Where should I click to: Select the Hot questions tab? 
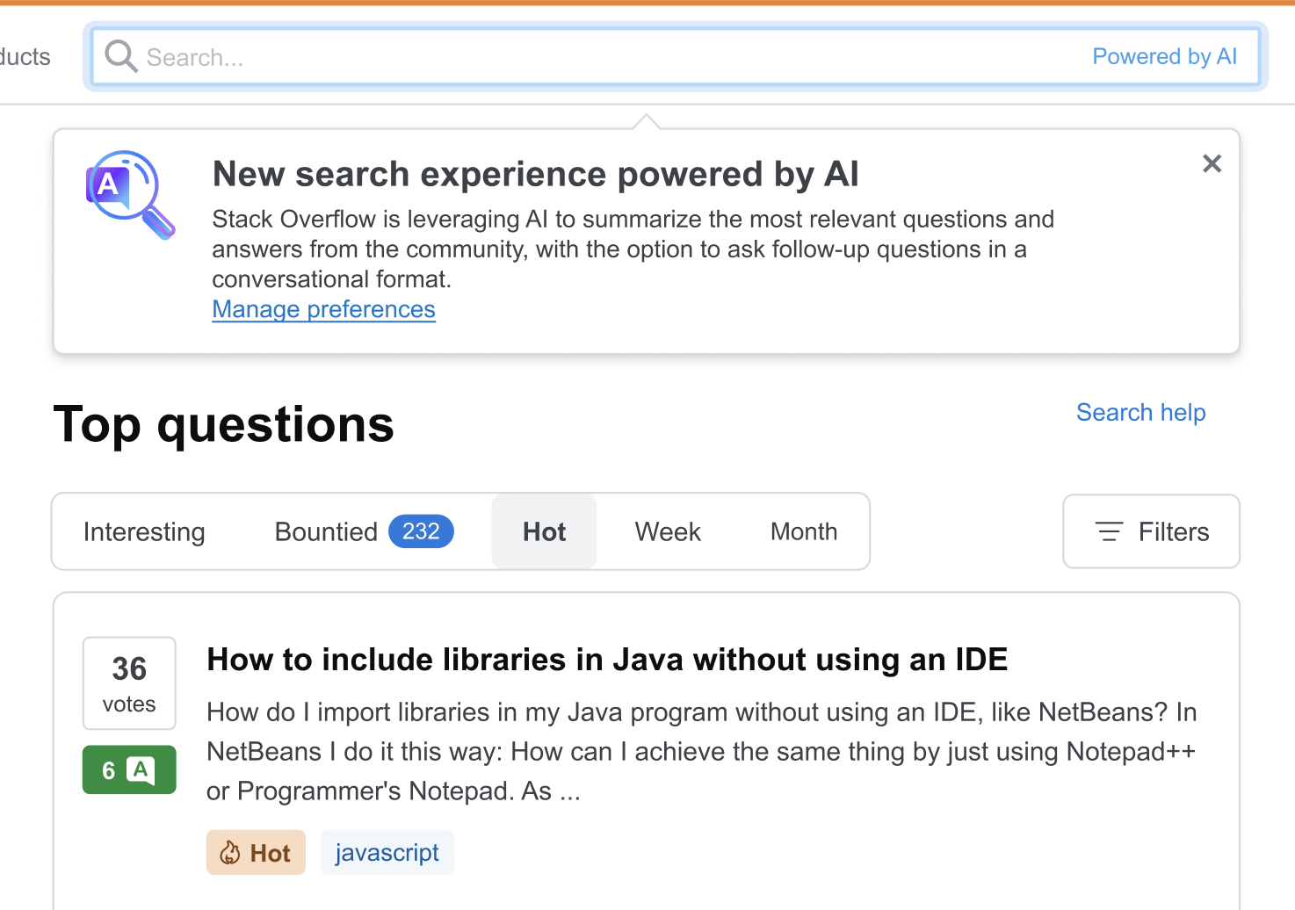point(544,531)
